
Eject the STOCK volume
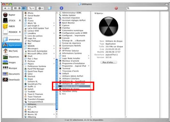point(20,20)
